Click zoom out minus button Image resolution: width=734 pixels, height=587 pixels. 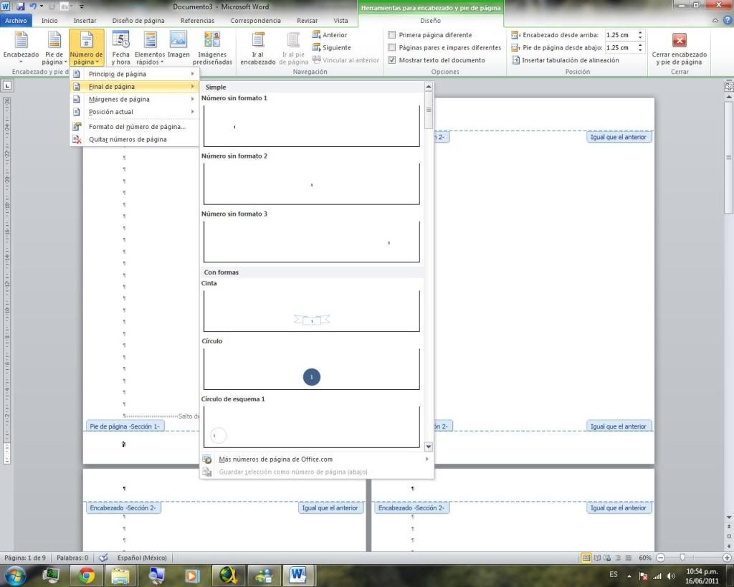point(660,558)
